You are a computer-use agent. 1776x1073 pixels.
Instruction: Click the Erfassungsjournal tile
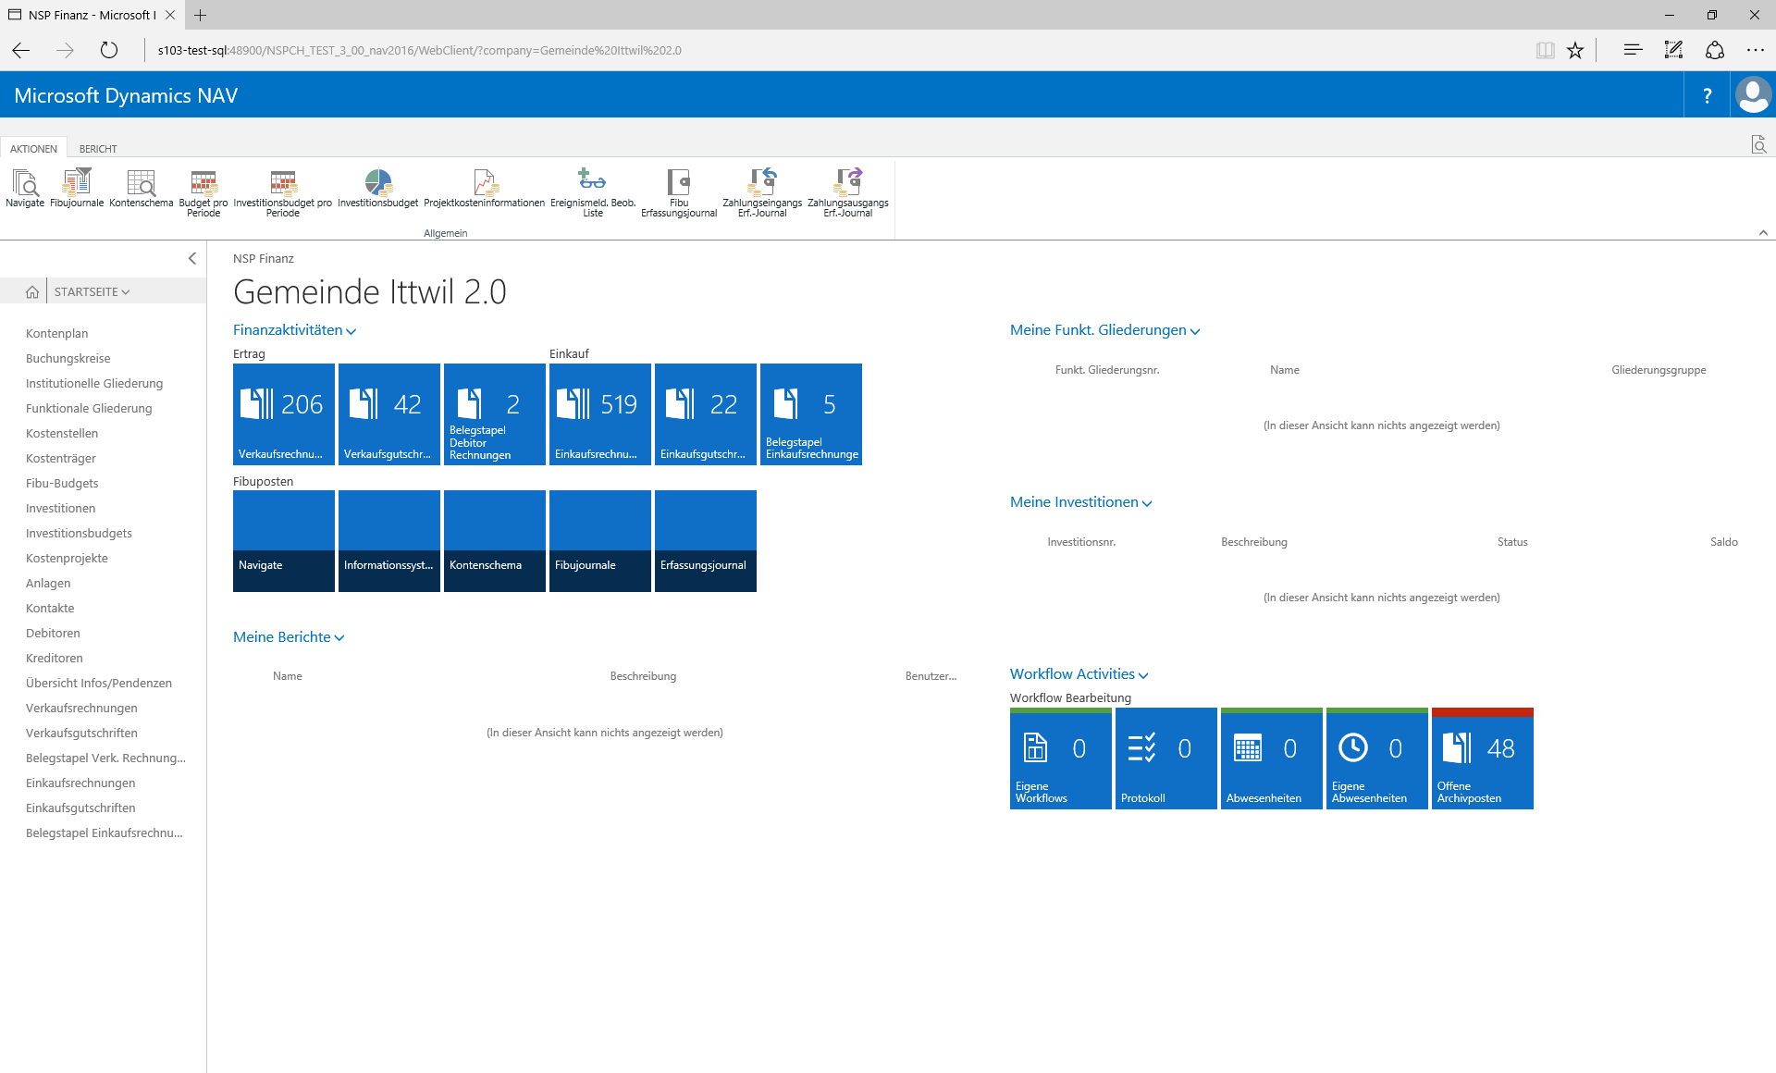706,541
